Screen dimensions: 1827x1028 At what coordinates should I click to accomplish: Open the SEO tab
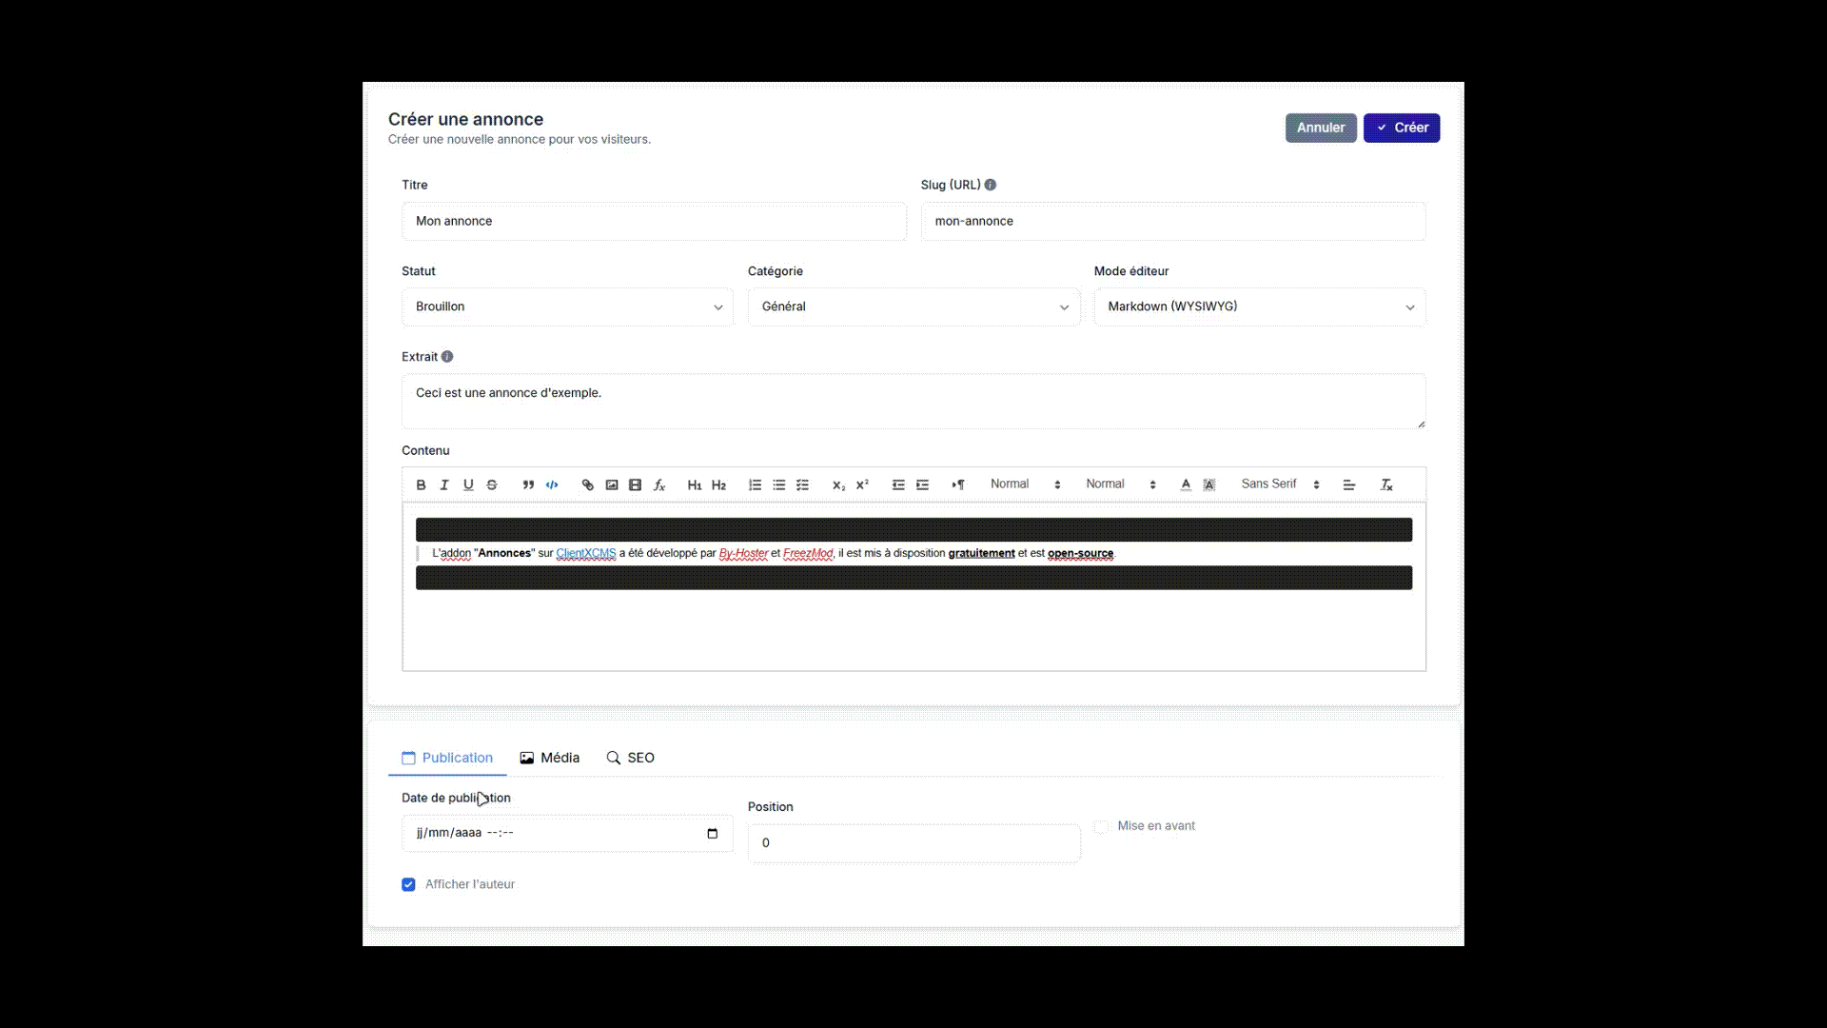coord(631,758)
